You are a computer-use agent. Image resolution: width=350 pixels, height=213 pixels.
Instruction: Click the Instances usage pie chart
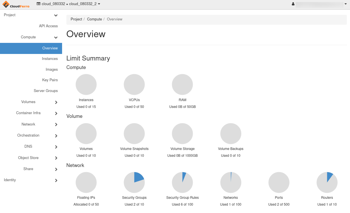(x=86, y=85)
